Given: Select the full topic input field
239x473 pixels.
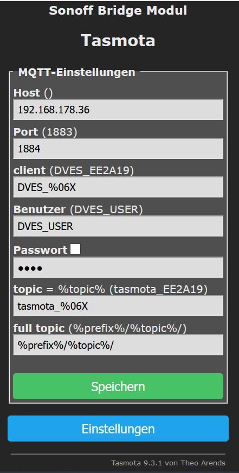Looking at the screenshot, I should tap(118, 345).
